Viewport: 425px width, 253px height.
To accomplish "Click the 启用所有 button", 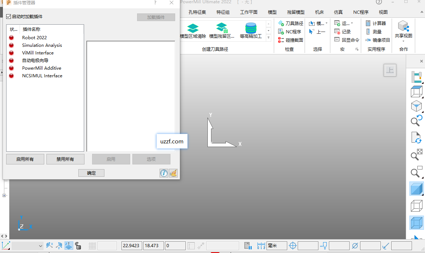I will point(25,159).
